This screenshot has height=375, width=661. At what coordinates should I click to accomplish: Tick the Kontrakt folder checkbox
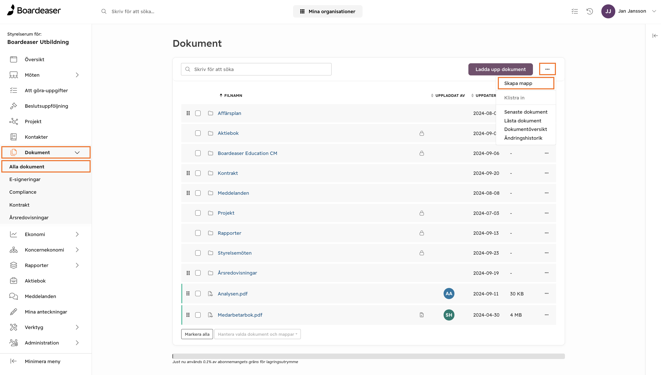(x=198, y=173)
